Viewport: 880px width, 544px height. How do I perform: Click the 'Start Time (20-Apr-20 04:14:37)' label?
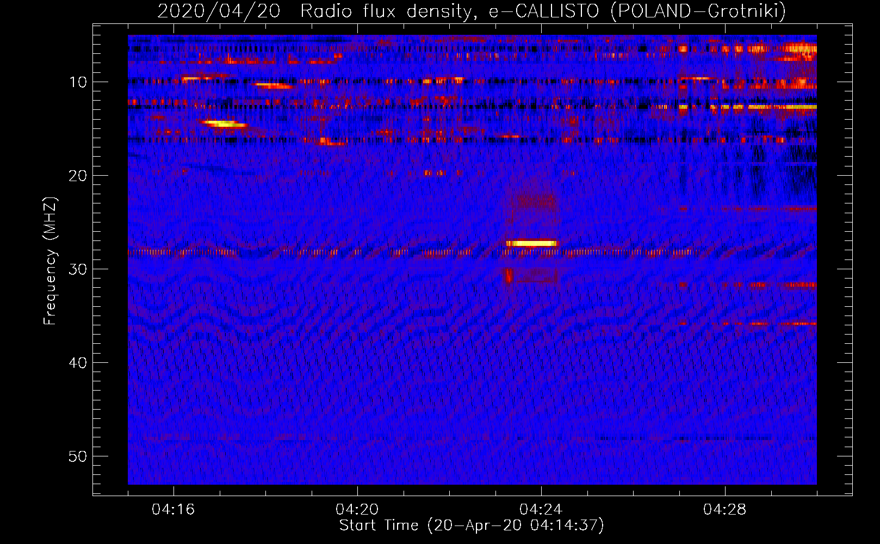[472, 526]
